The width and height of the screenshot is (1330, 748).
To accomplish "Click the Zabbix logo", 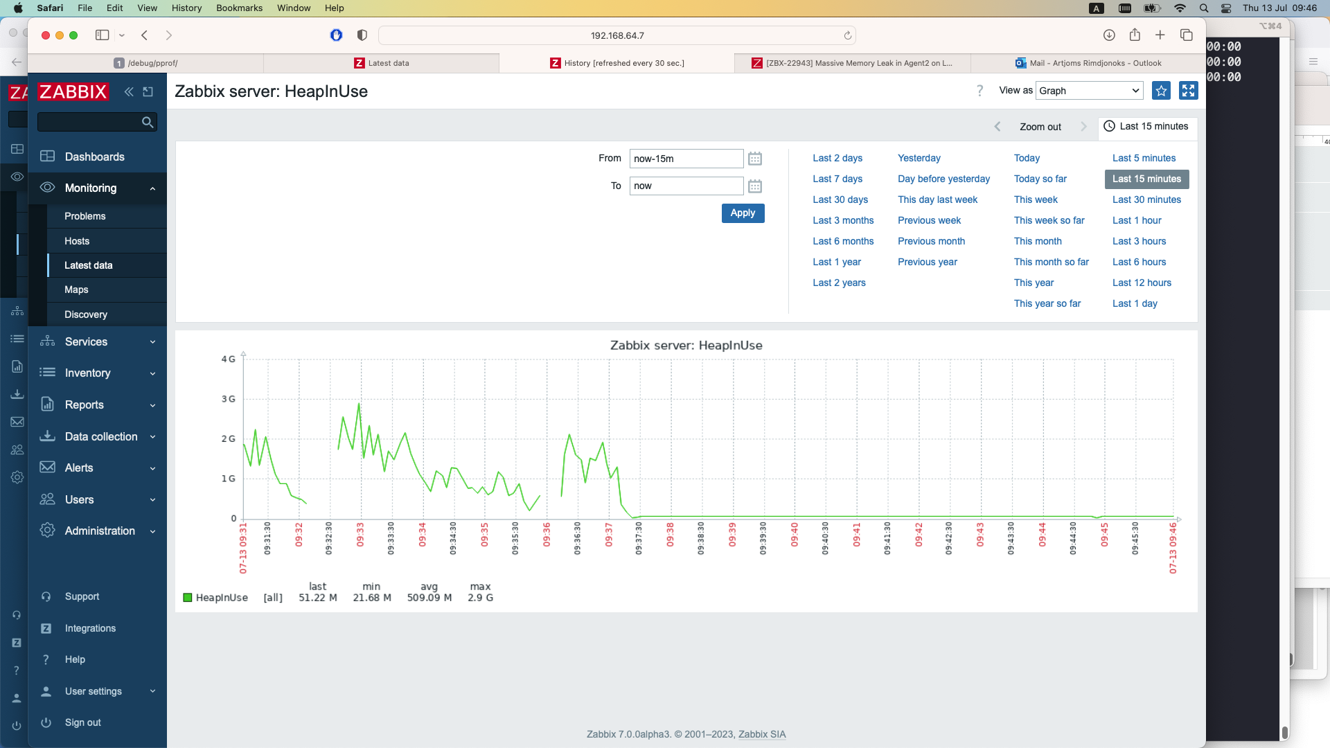I will tap(73, 92).
